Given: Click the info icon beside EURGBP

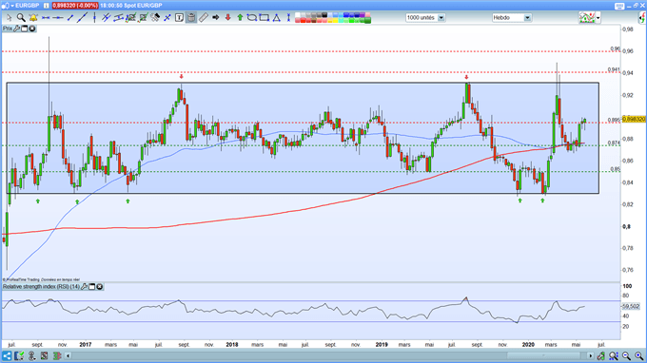Looking at the screenshot, I should [x=47, y=6].
